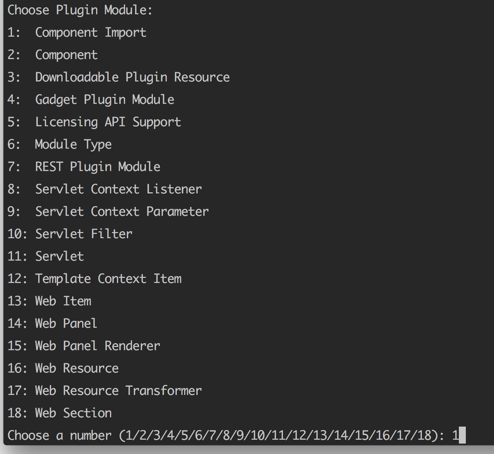Select the '1: Component Import' line

coord(77,32)
